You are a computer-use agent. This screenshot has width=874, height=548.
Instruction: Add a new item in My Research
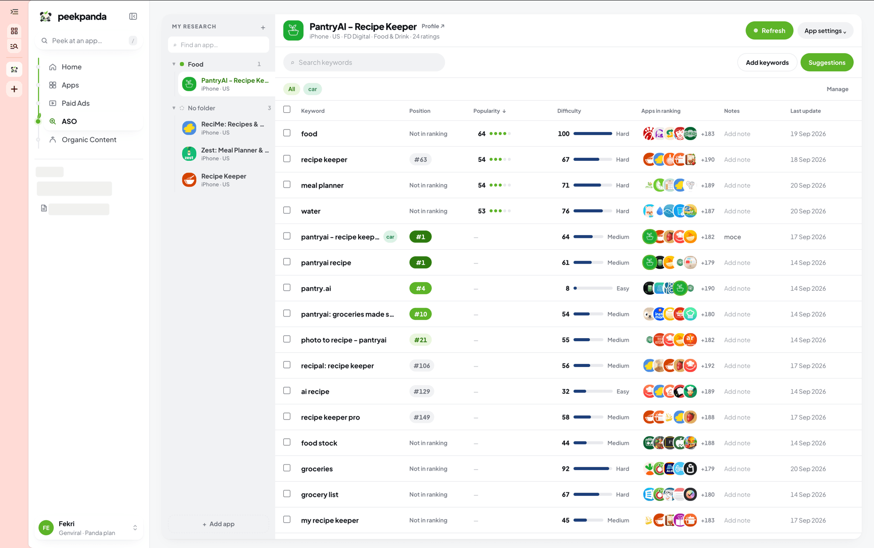point(263,27)
